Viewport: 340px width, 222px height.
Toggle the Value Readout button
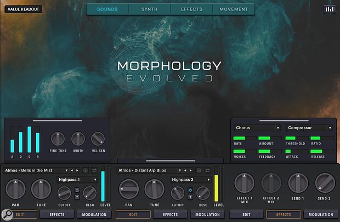coord(24,9)
